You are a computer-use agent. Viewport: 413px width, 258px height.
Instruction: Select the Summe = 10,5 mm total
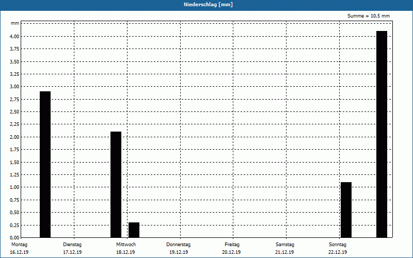[x=369, y=16]
